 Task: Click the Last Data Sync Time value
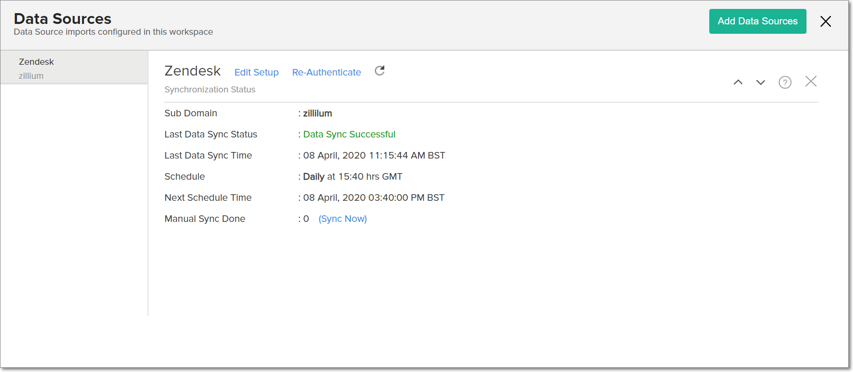coord(374,155)
